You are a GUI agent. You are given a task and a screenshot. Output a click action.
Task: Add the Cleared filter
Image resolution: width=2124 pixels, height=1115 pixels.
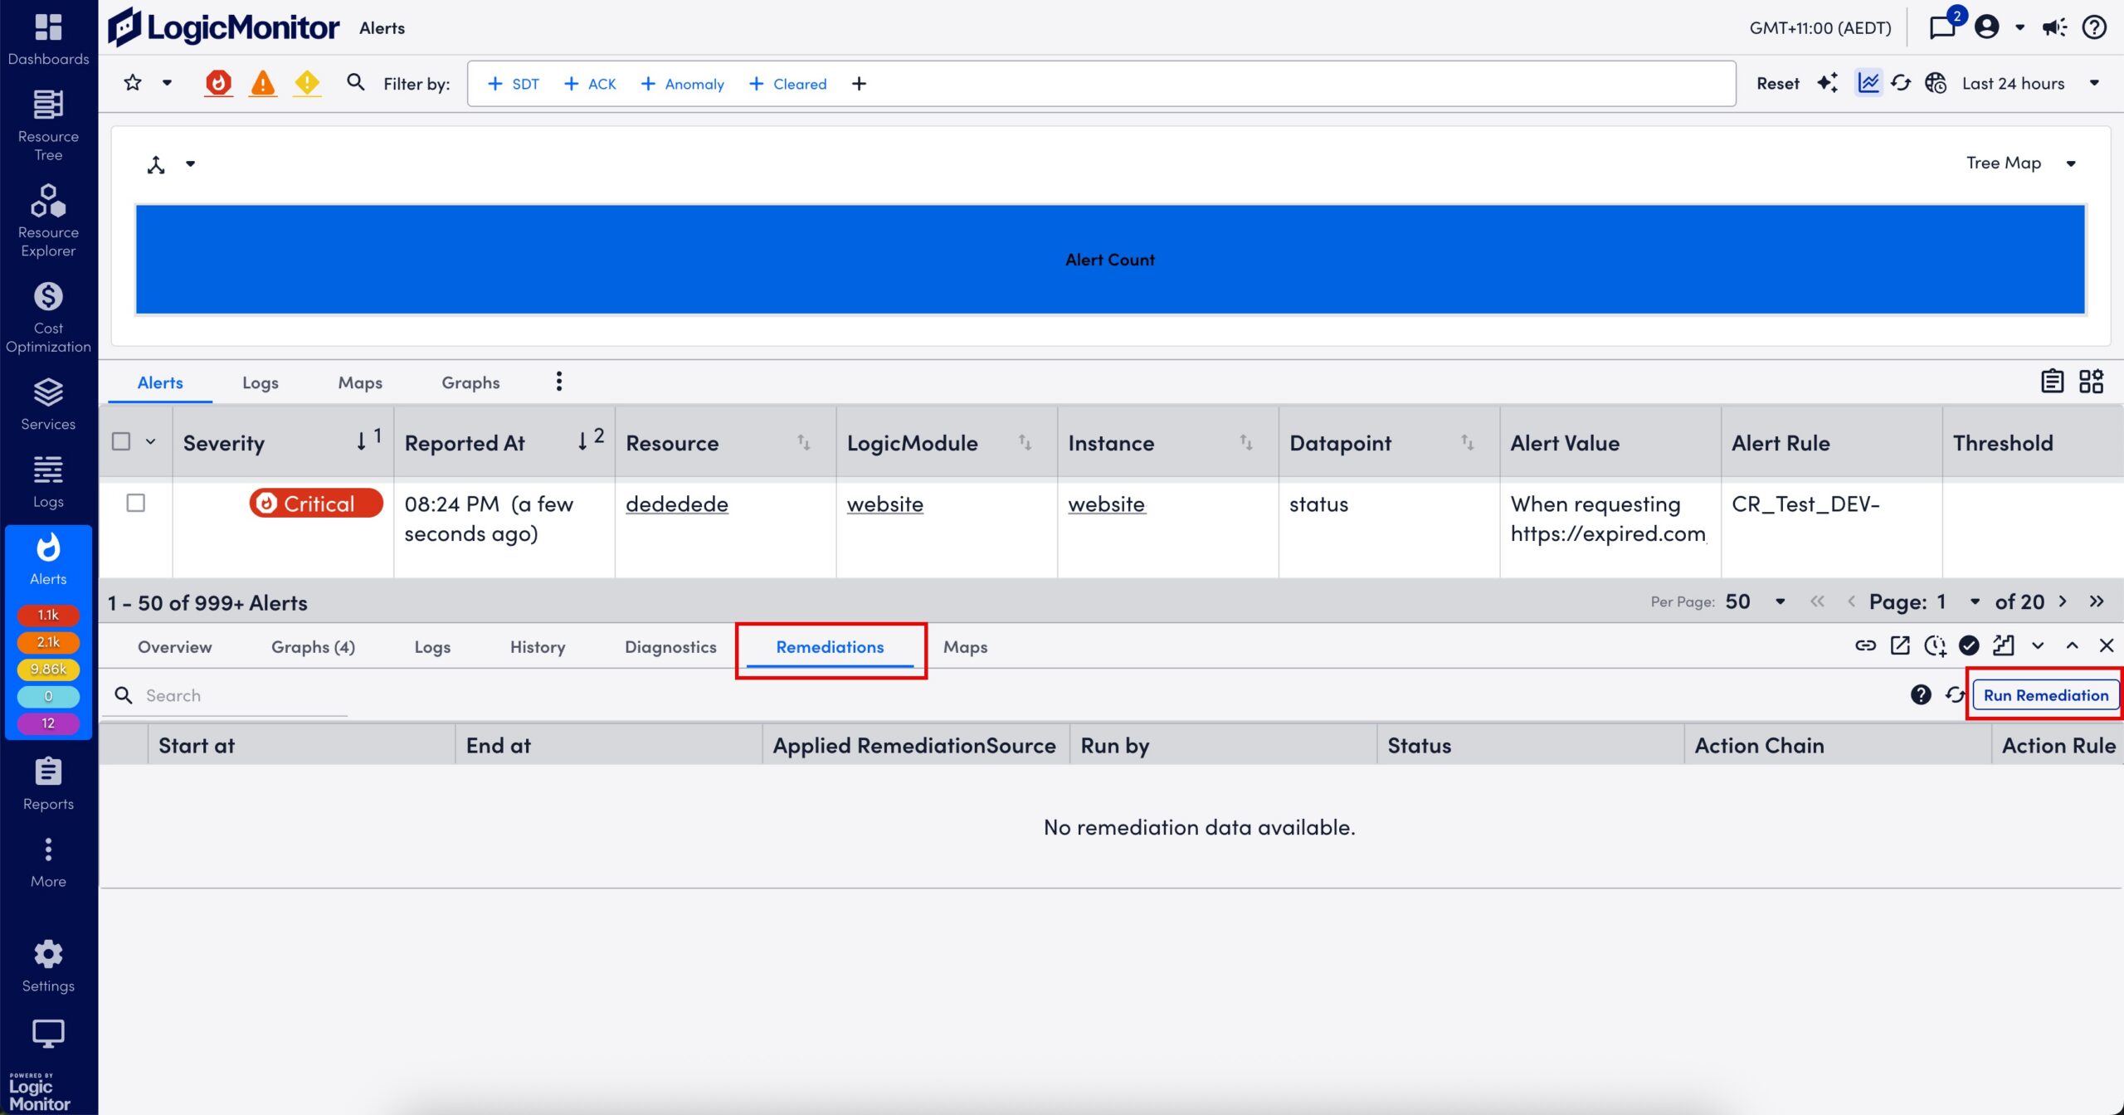tap(788, 84)
